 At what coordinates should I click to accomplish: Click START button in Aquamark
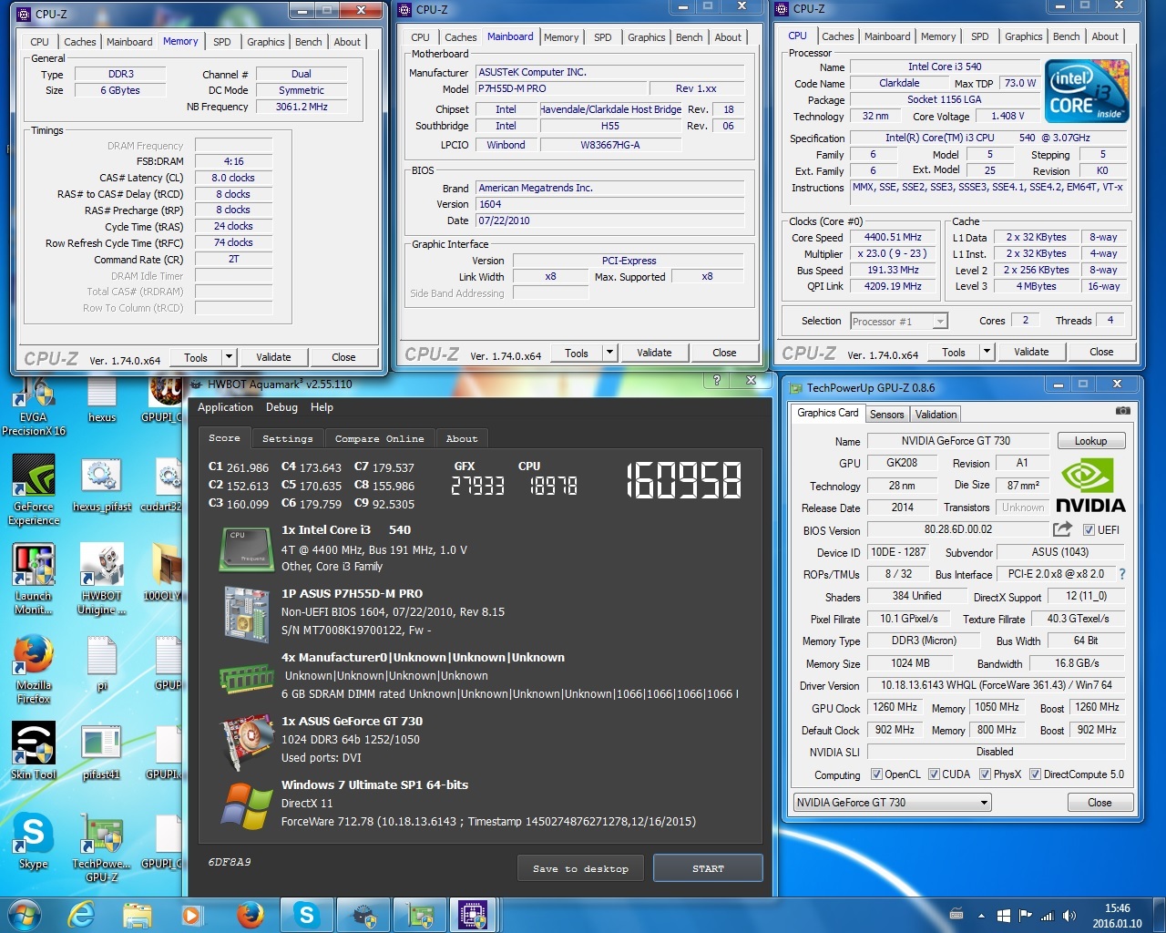coord(708,868)
